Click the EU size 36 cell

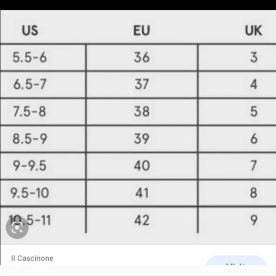tap(142, 58)
